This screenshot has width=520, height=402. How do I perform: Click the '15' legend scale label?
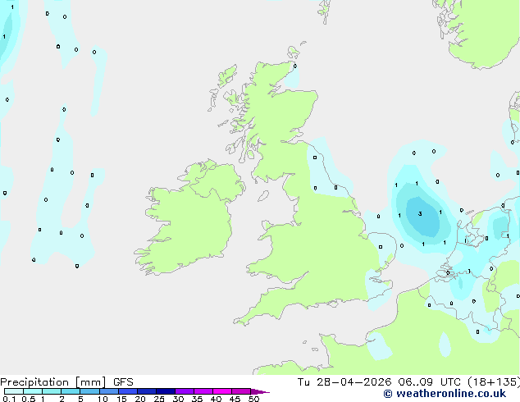tap(121, 399)
